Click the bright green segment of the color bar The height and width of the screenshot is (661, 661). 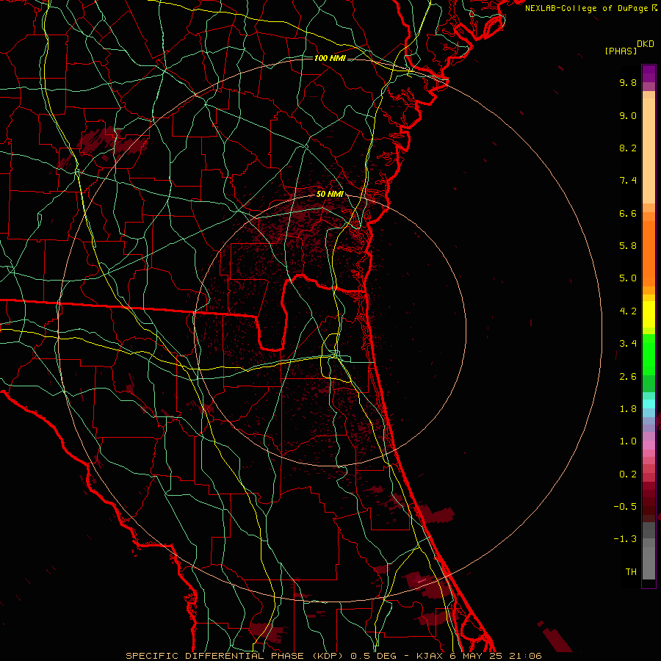click(x=649, y=355)
